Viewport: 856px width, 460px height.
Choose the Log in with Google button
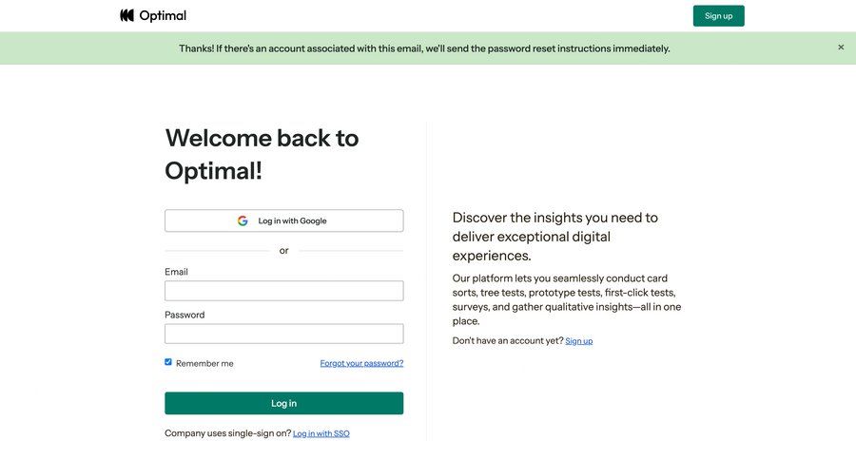click(x=283, y=220)
